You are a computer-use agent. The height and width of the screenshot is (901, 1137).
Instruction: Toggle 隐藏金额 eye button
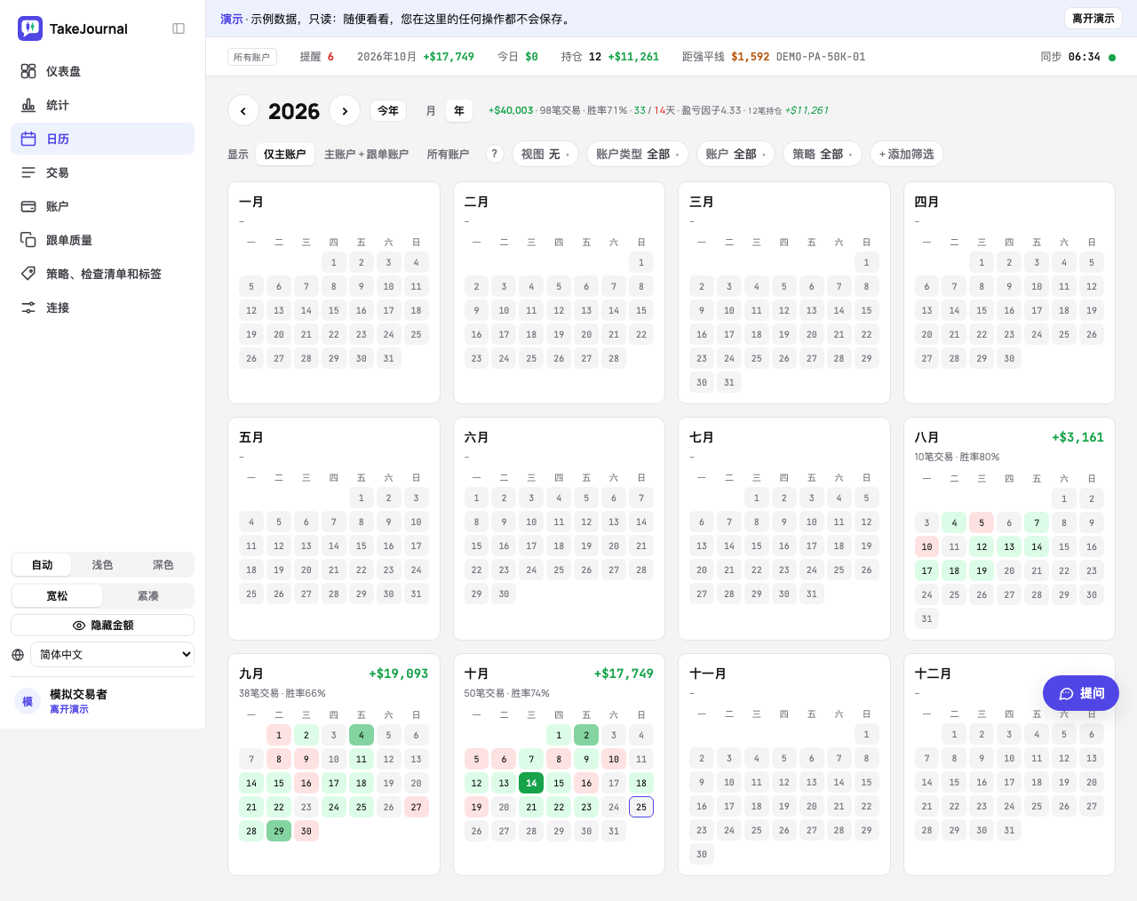pos(102,626)
